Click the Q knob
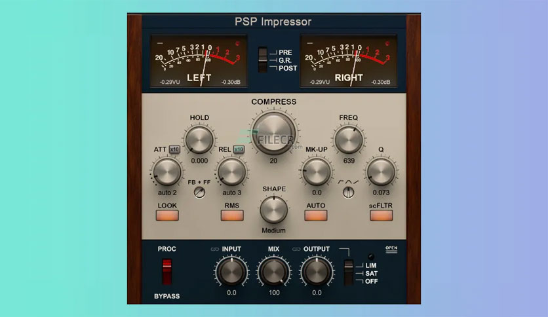 381,172
